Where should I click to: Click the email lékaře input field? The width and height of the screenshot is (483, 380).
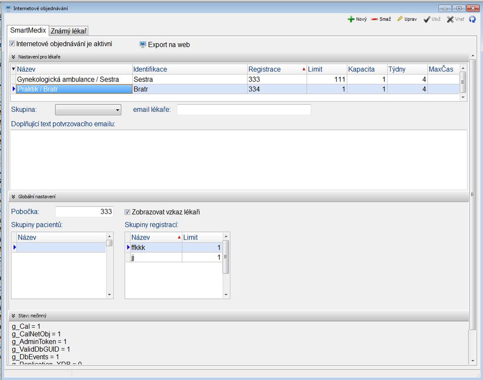point(244,110)
